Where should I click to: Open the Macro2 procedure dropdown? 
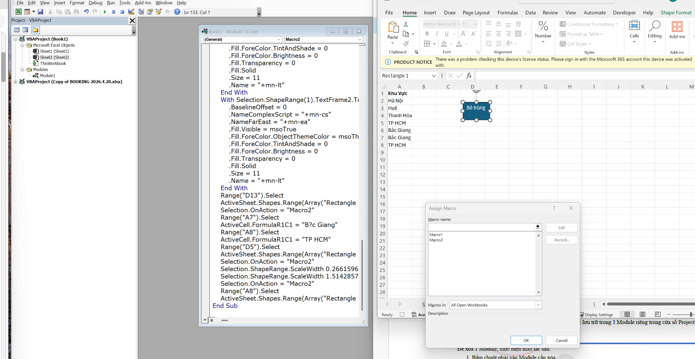point(359,40)
